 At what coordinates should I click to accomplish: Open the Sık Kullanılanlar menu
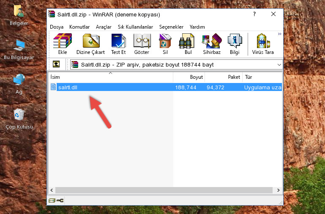click(135, 27)
